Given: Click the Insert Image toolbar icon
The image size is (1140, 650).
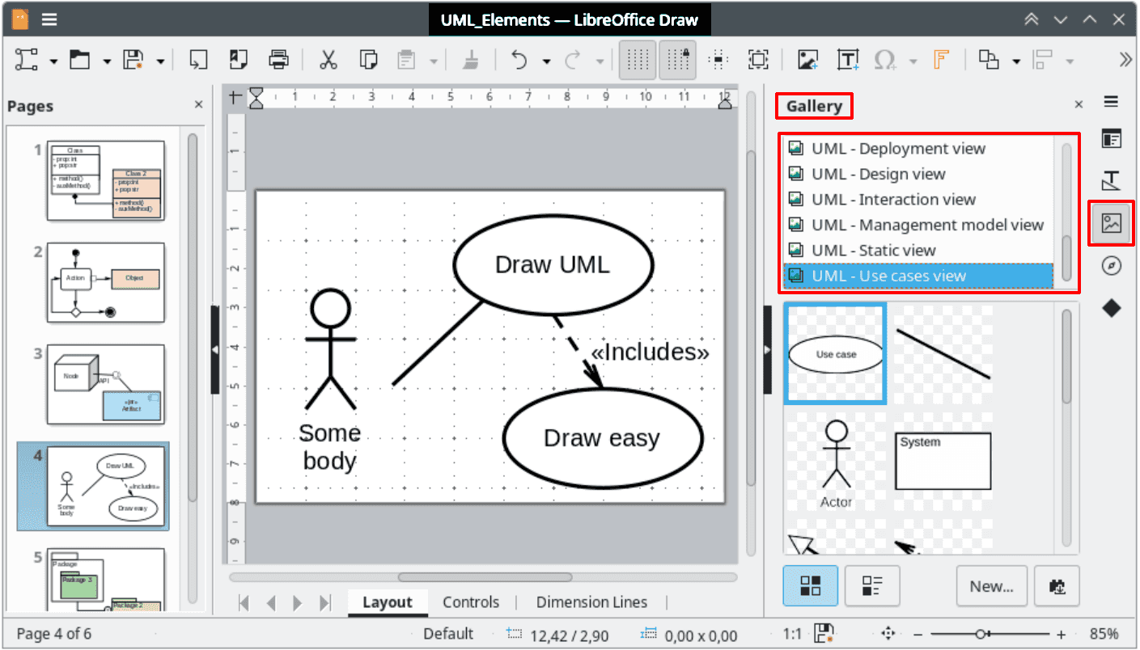Looking at the screenshot, I should (x=806, y=59).
